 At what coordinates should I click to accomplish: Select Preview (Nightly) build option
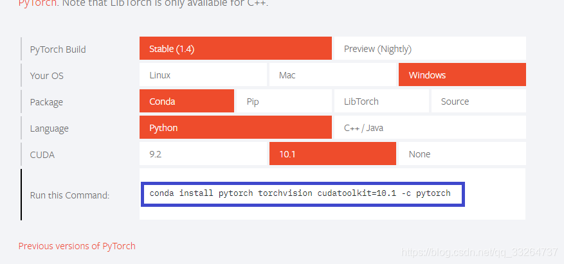(x=430, y=48)
